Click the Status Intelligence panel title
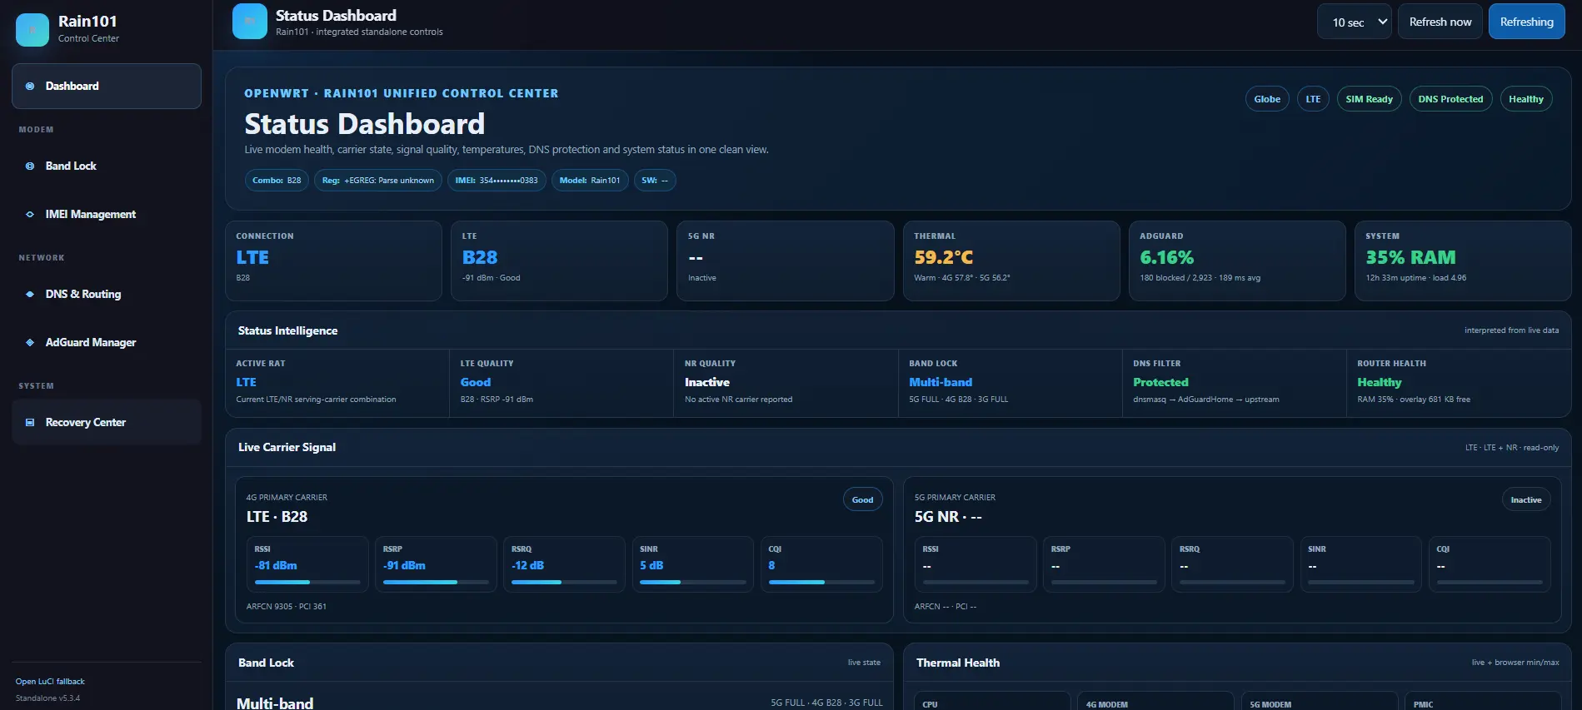Screen dimensions: 1582x710 coord(287,330)
